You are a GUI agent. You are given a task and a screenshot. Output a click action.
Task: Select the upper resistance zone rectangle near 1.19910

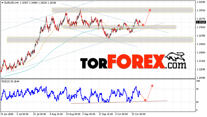pos(122,10)
